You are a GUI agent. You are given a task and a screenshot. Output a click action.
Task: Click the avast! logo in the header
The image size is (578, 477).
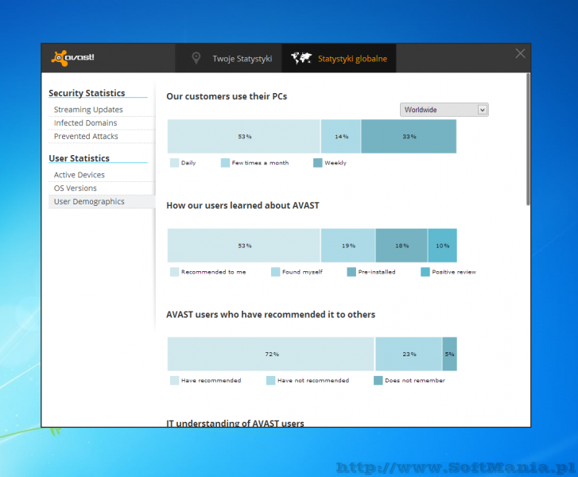[x=72, y=58]
